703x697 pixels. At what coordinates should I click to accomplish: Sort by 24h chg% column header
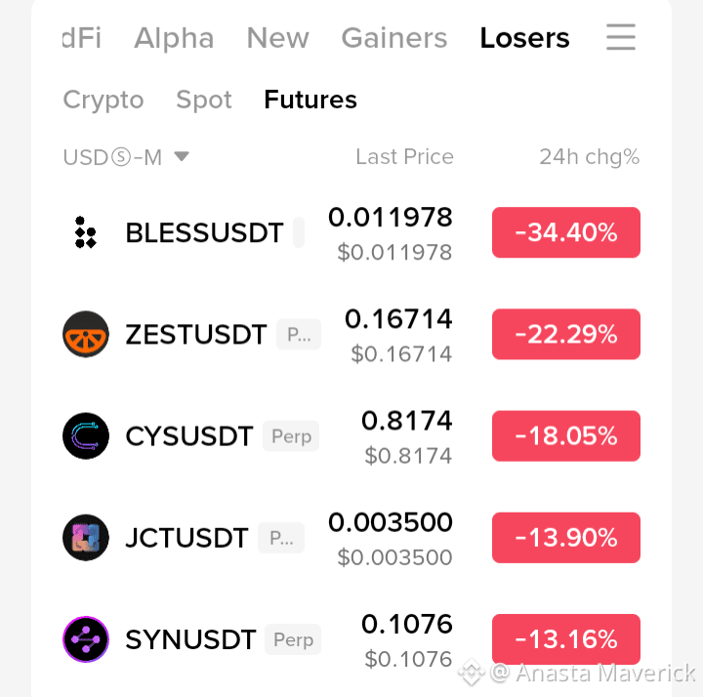pyautogui.click(x=589, y=157)
